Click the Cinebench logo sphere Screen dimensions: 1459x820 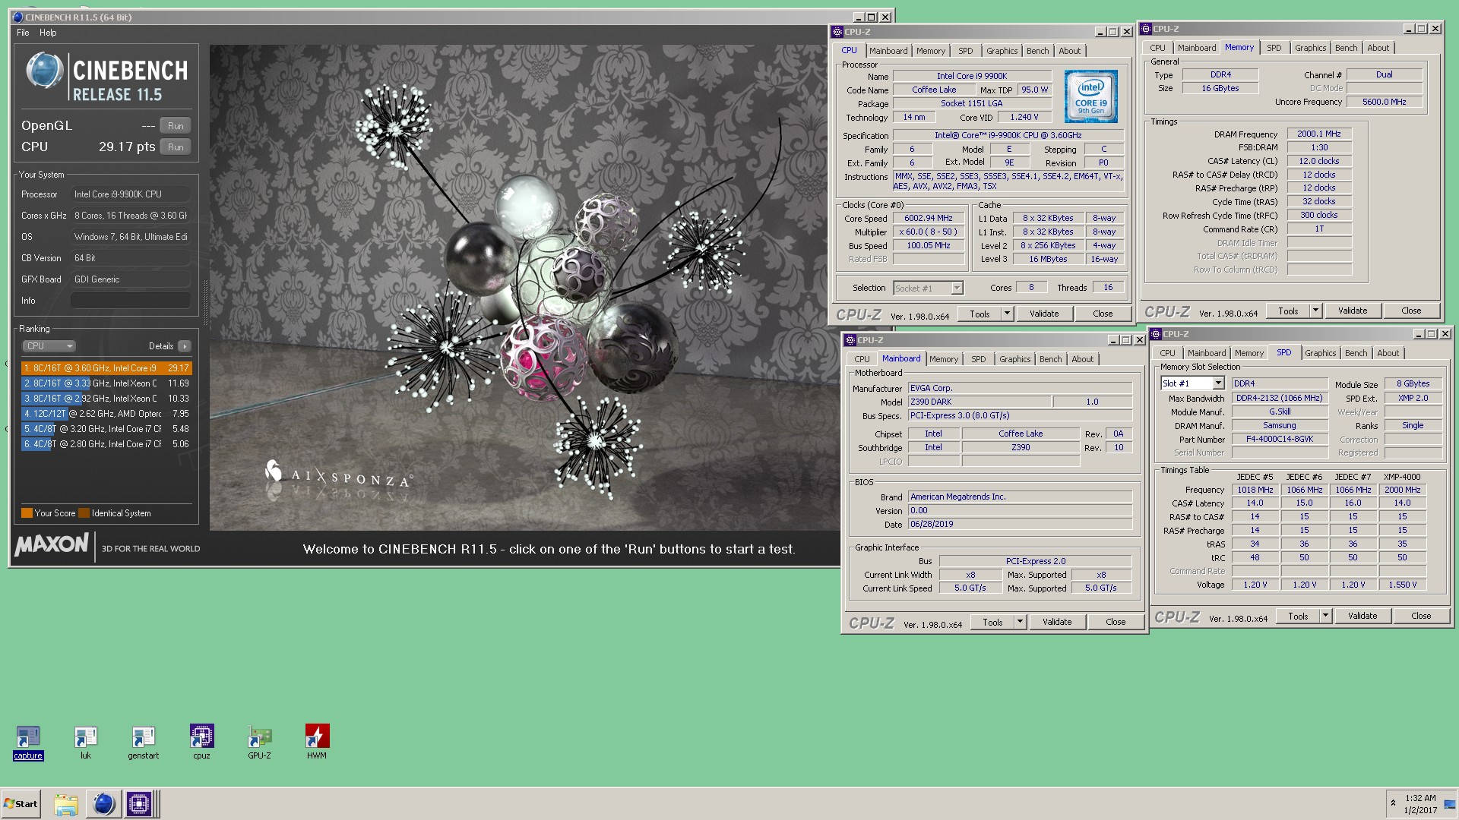pos(45,71)
